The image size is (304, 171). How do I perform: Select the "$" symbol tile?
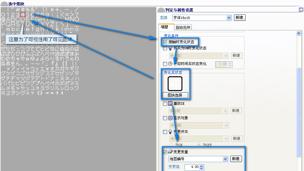point(23,9)
